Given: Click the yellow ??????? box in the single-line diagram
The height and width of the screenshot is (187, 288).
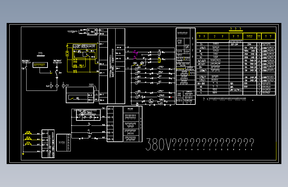Looking at the screenshot, I should [x=40, y=65].
